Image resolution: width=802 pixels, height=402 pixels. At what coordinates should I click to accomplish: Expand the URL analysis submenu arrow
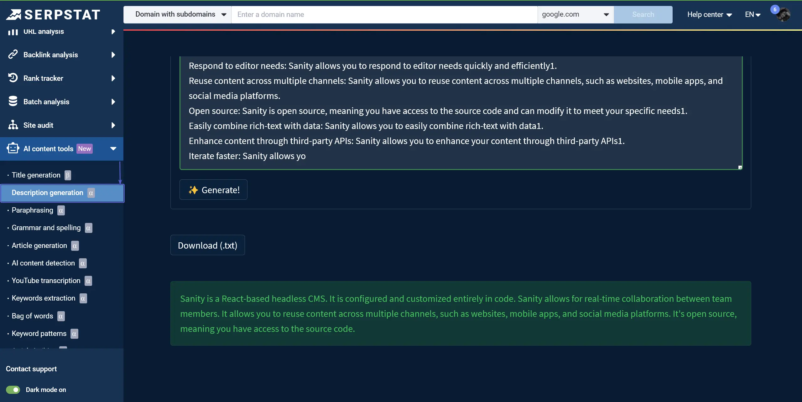tap(113, 32)
